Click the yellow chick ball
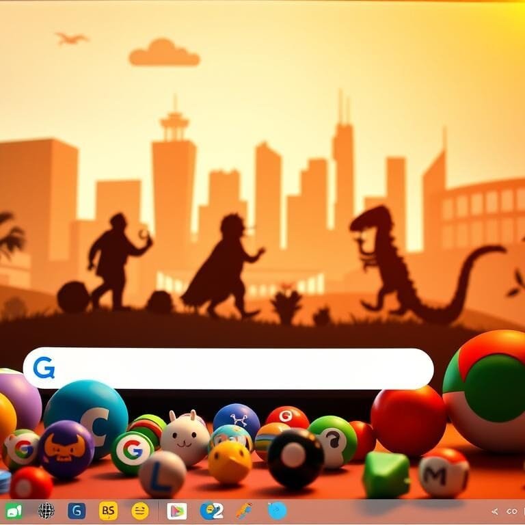This screenshot has width=525, height=525. coord(230,462)
